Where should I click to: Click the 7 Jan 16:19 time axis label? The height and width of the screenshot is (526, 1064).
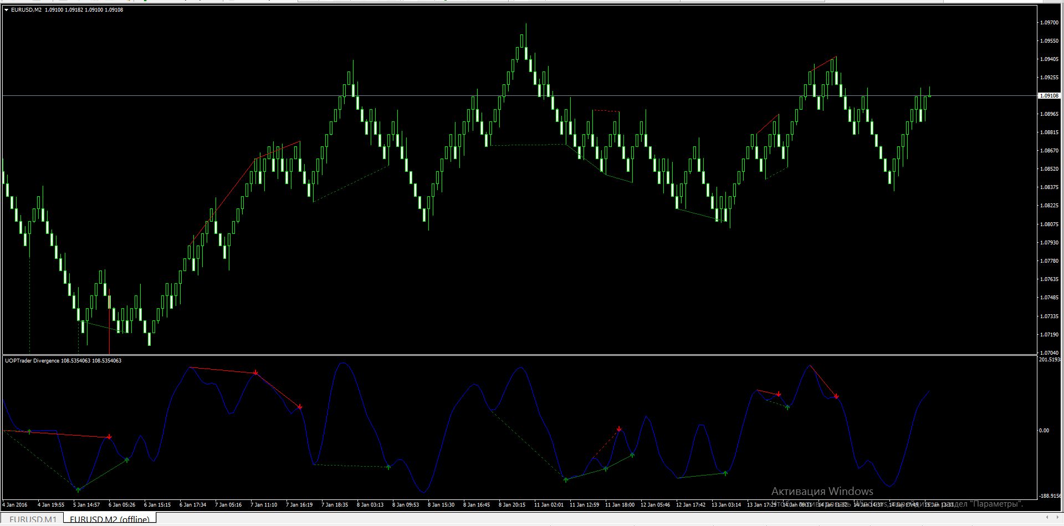(x=299, y=505)
